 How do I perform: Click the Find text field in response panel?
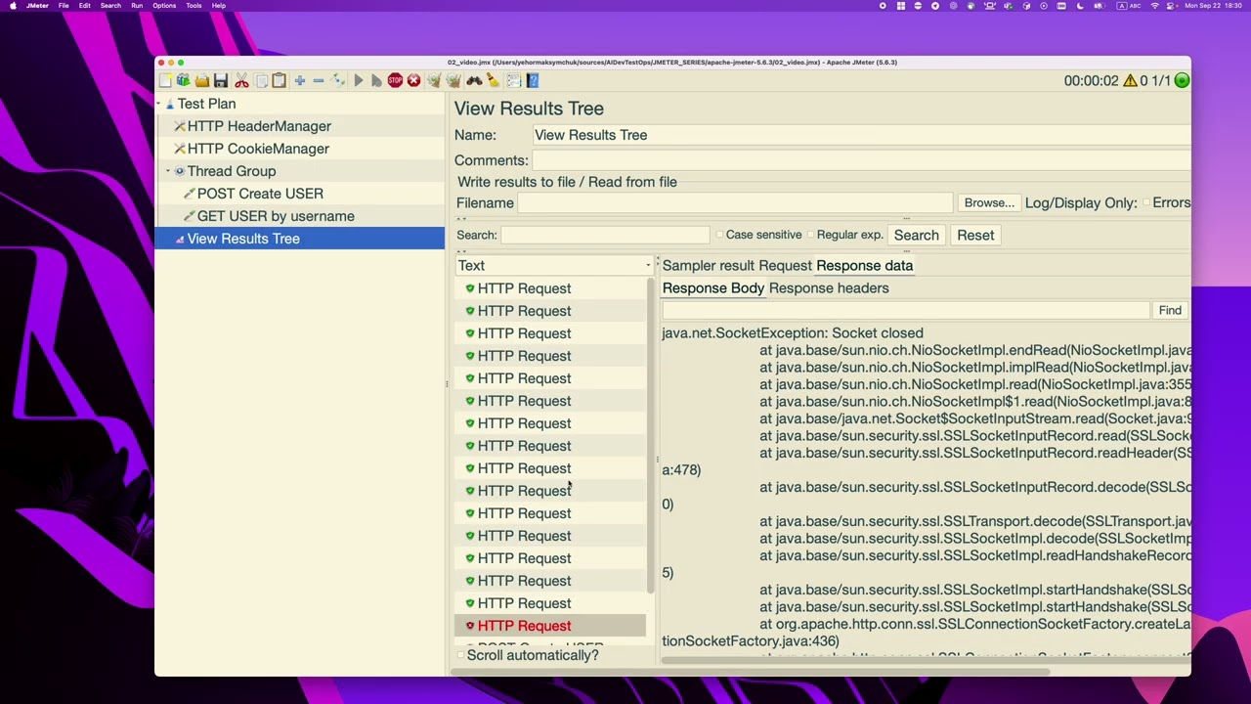point(906,311)
